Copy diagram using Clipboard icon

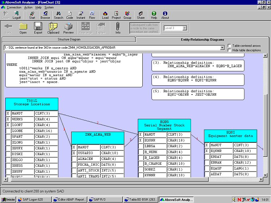click(53, 28)
